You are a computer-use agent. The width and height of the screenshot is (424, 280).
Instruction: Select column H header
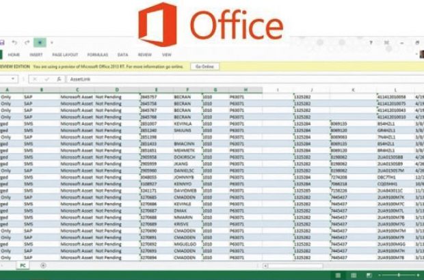[x=246, y=89]
